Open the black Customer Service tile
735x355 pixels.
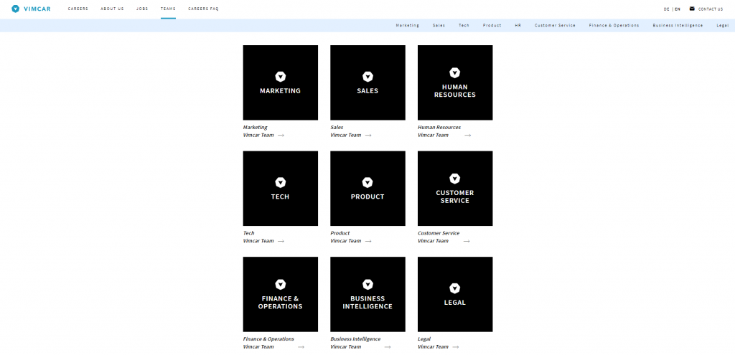pos(455,189)
